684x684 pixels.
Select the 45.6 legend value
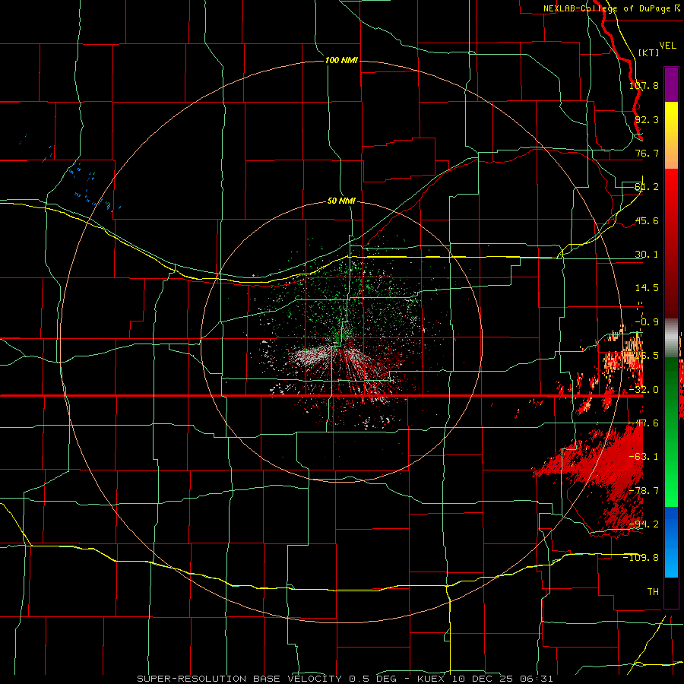647,220
